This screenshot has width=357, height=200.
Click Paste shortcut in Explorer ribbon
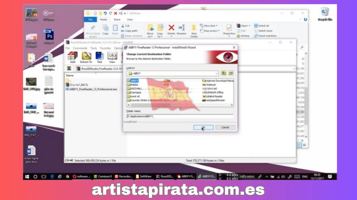click(131, 36)
